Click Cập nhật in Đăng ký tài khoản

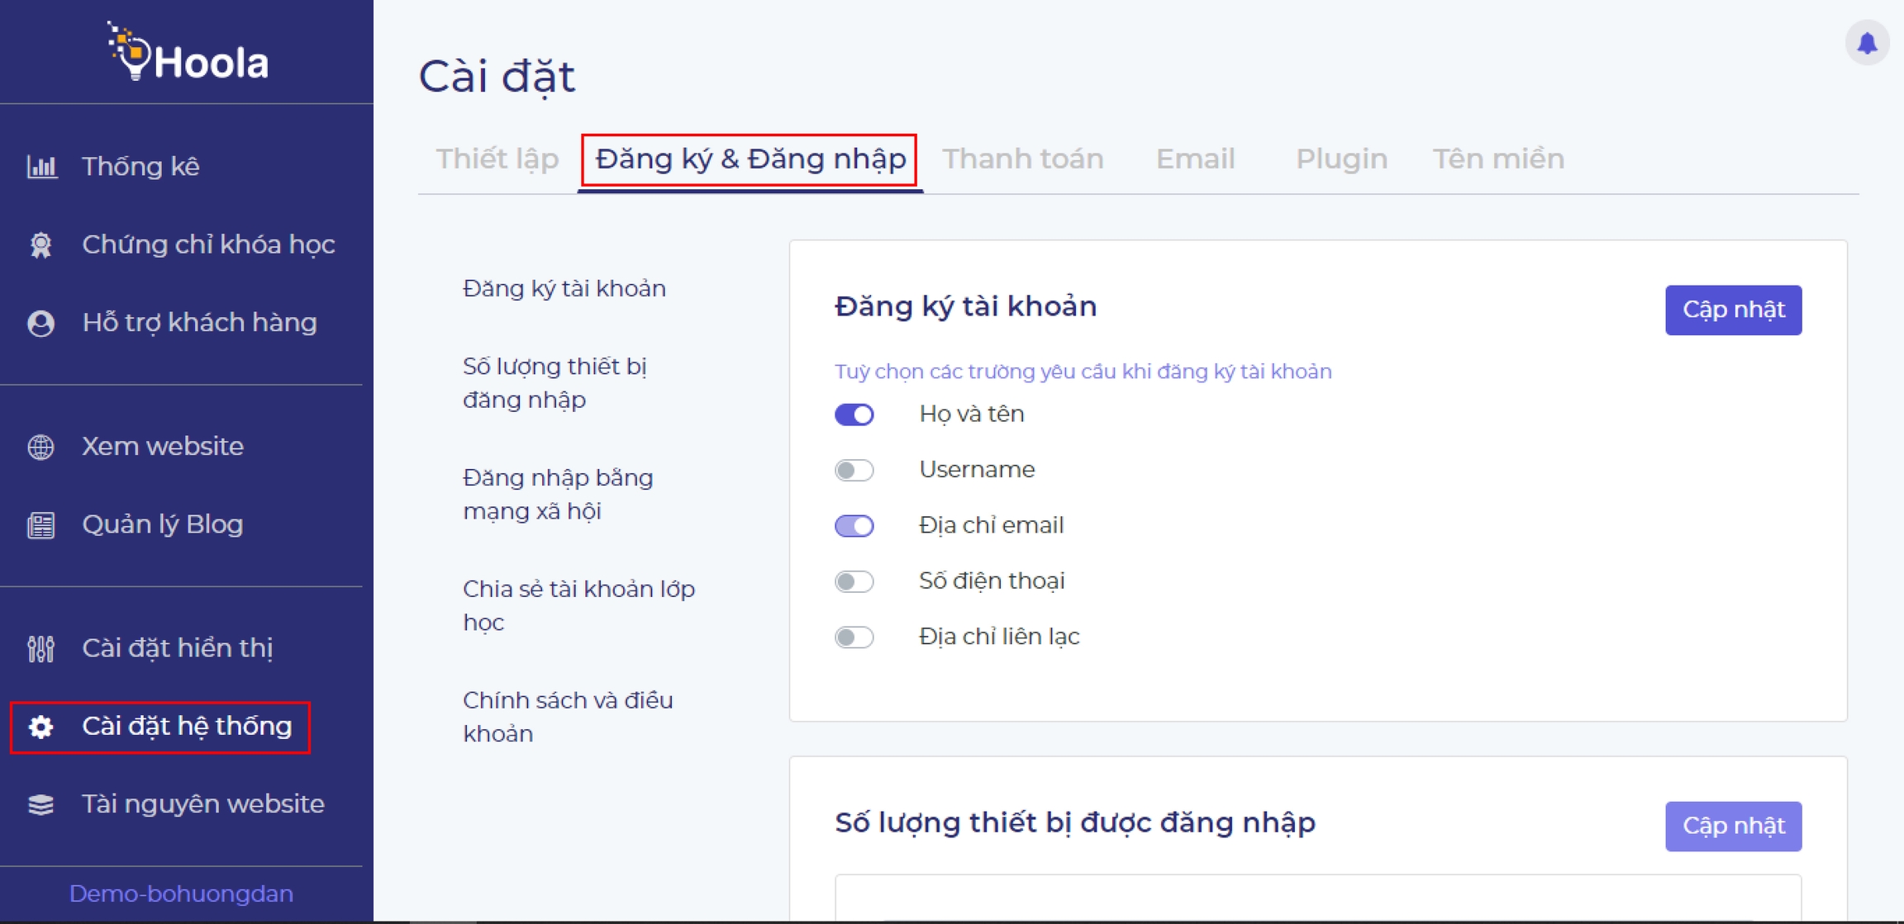1733,310
